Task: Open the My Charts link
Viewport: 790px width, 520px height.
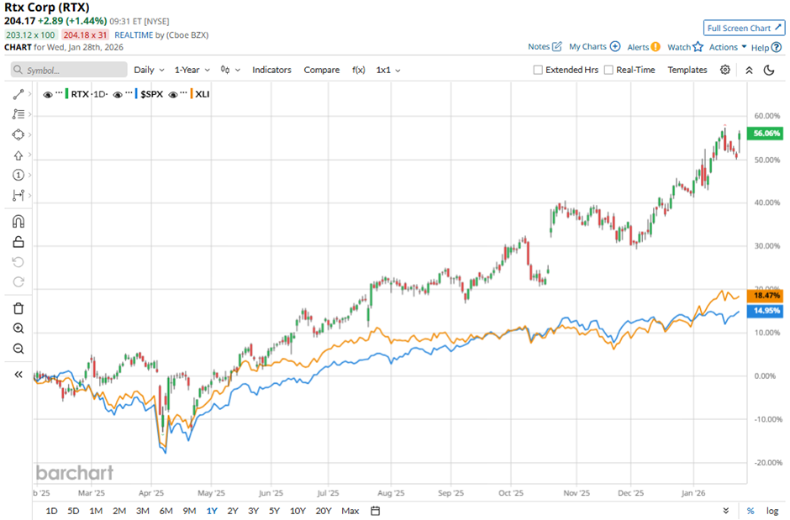Action: click(x=594, y=47)
